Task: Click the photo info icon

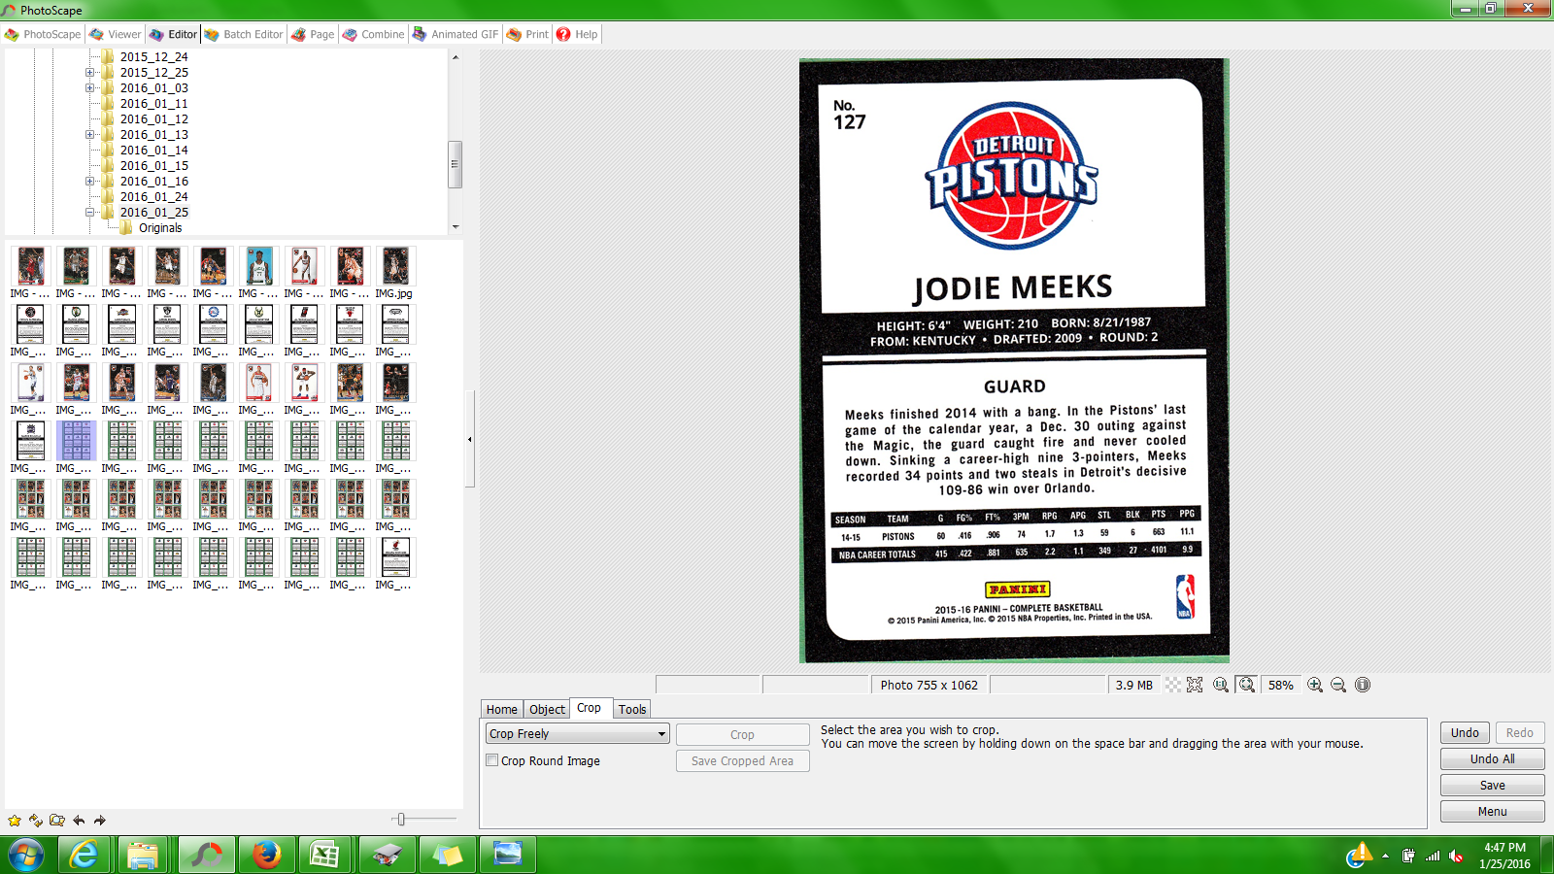Action: [1363, 685]
